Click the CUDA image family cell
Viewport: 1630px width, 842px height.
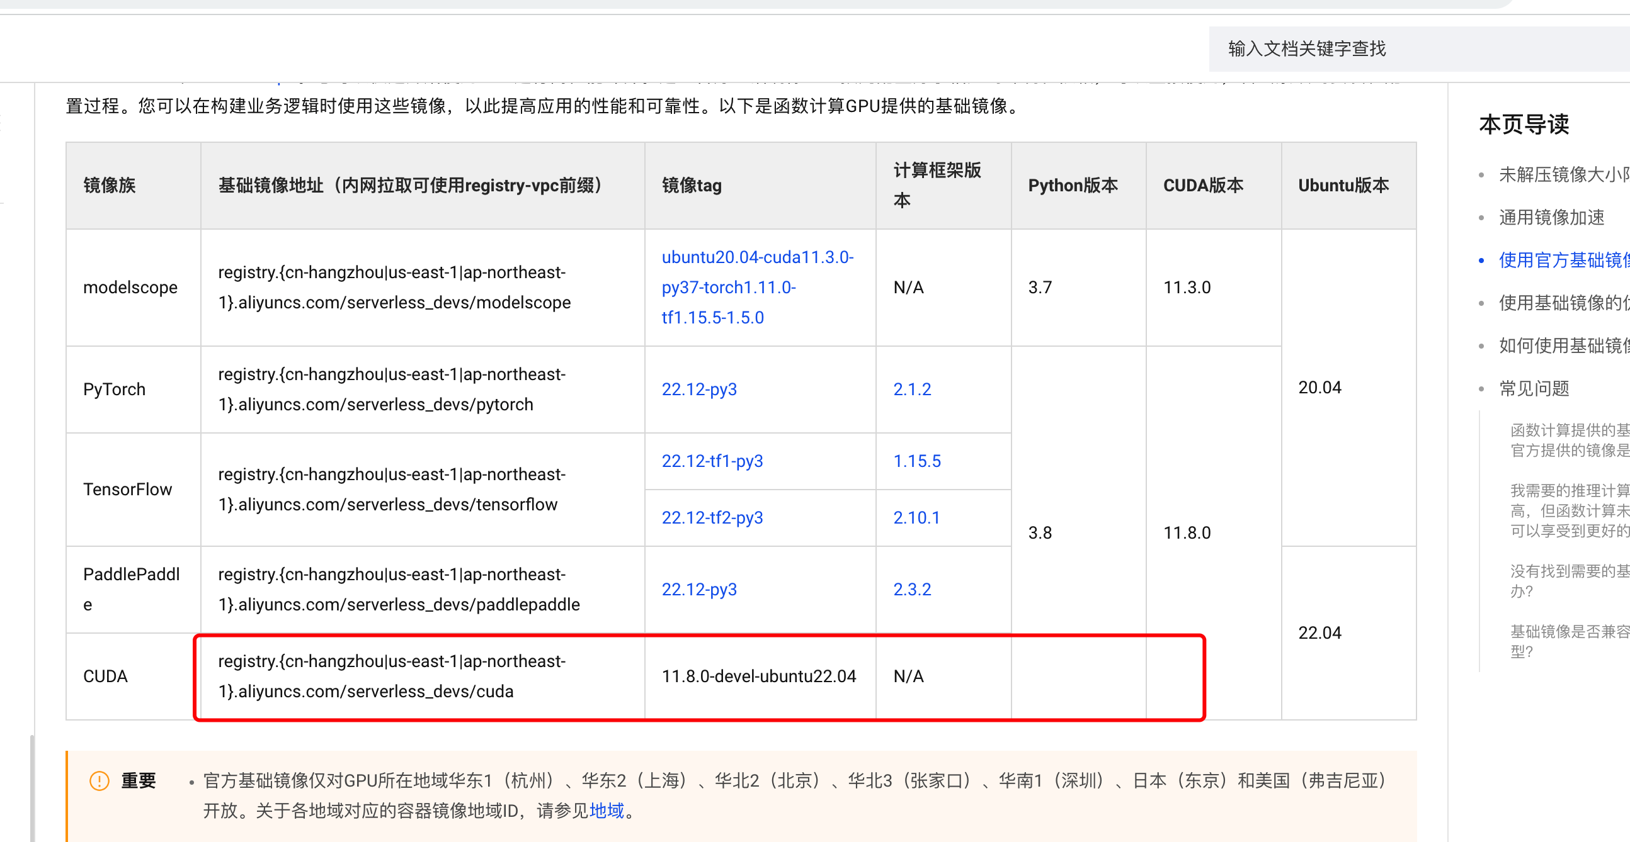(x=134, y=676)
